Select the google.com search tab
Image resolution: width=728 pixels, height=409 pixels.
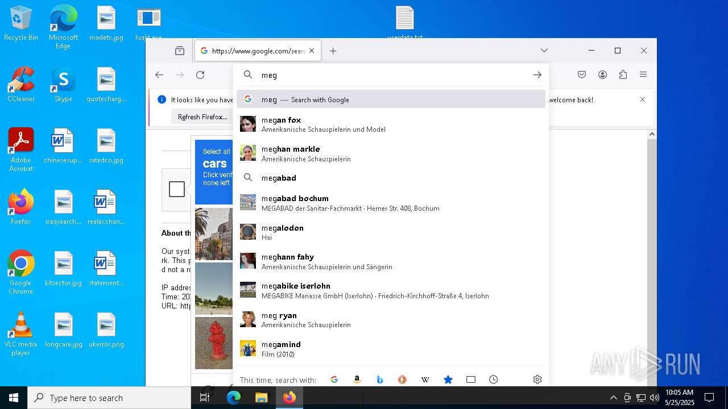click(258, 51)
